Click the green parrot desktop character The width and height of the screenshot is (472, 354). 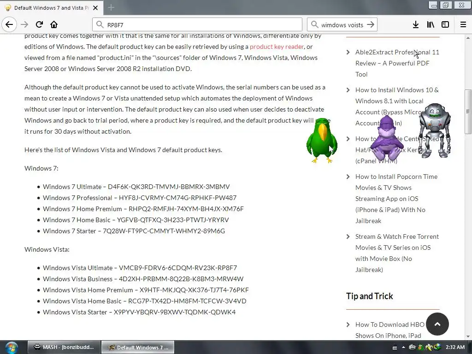pyautogui.click(x=322, y=141)
